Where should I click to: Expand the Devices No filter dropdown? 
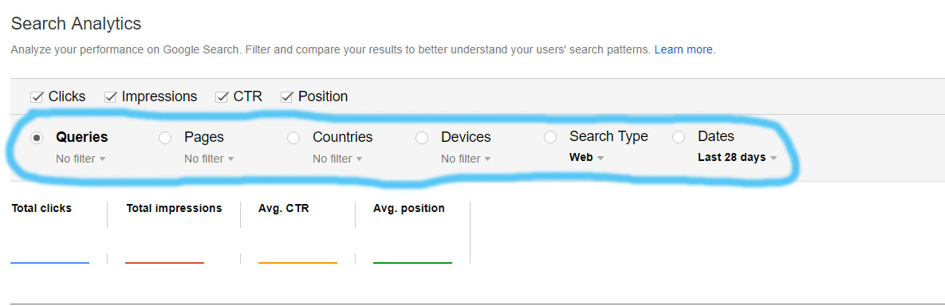tap(466, 159)
